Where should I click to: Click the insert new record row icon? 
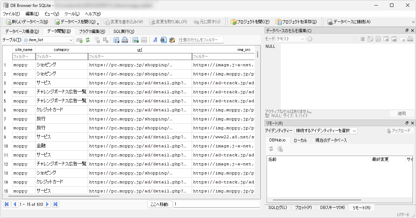[x=136, y=40]
